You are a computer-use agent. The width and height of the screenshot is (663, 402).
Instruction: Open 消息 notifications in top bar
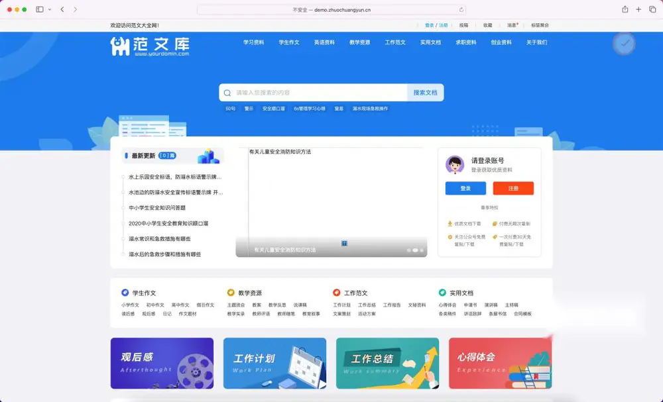pyautogui.click(x=512, y=25)
